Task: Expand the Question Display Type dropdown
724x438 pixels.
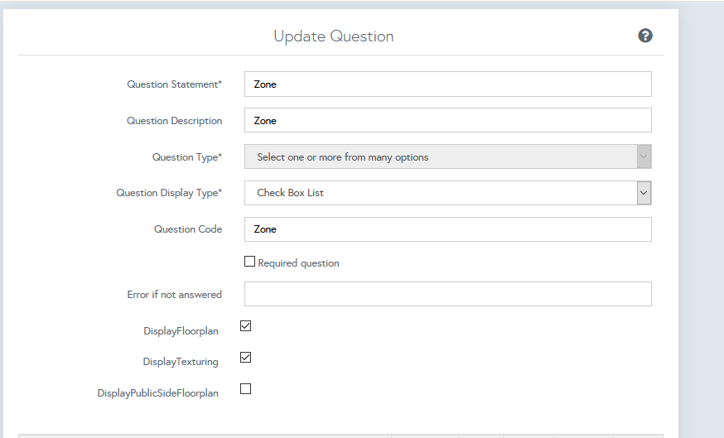Action: click(x=447, y=193)
